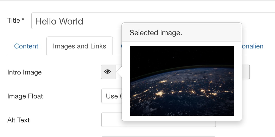Click the 'Image Float' label

[25, 96]
